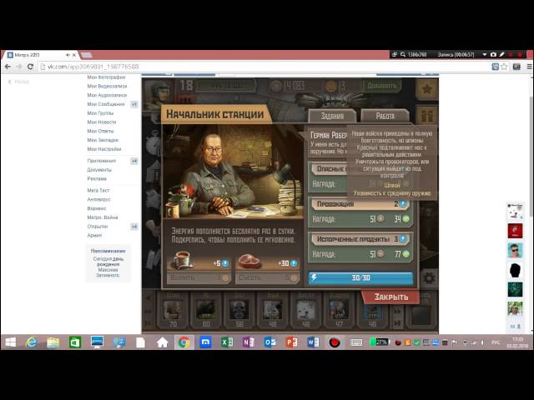Open Мои Настройки

(x=104, y=149)
